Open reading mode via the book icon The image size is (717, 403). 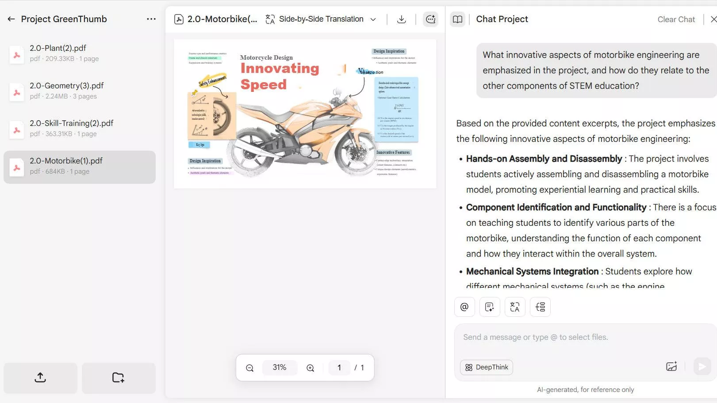tap(457, 19)
